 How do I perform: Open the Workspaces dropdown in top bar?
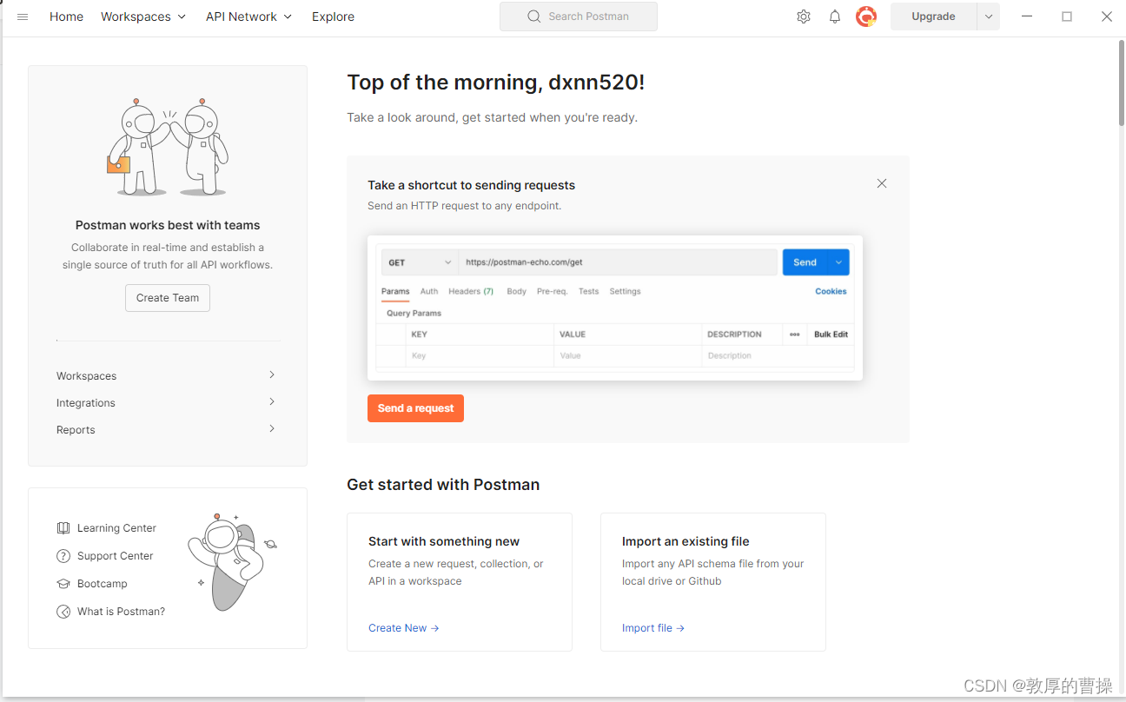[143, 17]
